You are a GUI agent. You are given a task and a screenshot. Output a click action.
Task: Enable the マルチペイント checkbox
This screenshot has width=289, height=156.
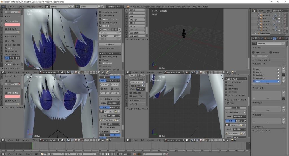(x=130, y=96)
